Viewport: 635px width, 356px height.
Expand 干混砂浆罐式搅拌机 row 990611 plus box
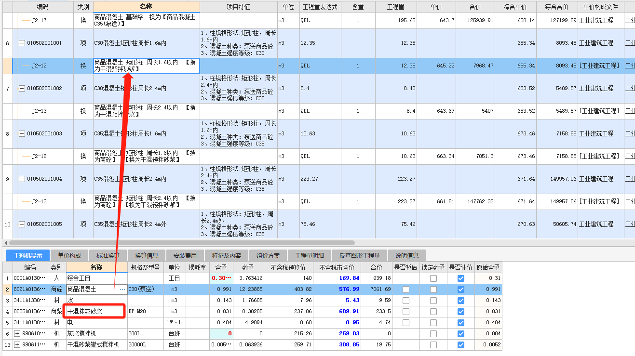[18, 345]
